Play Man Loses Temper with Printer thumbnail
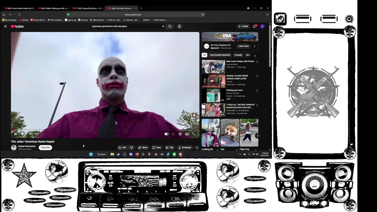The height and width of the screenshot is (212, 377). coord(213,67)
